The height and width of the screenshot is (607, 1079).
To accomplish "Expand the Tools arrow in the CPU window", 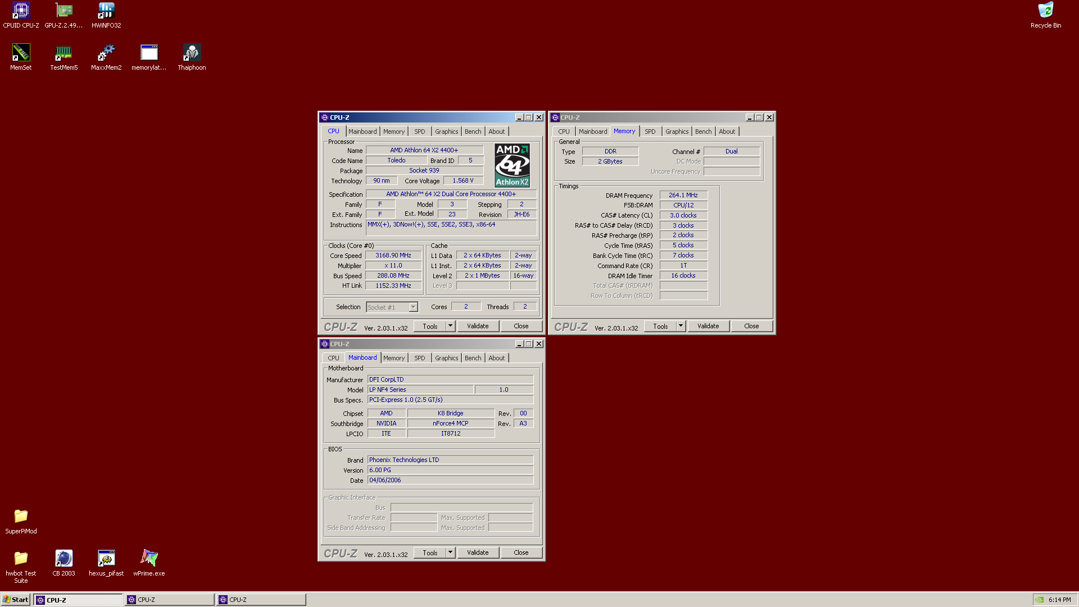I will [450, 326].
